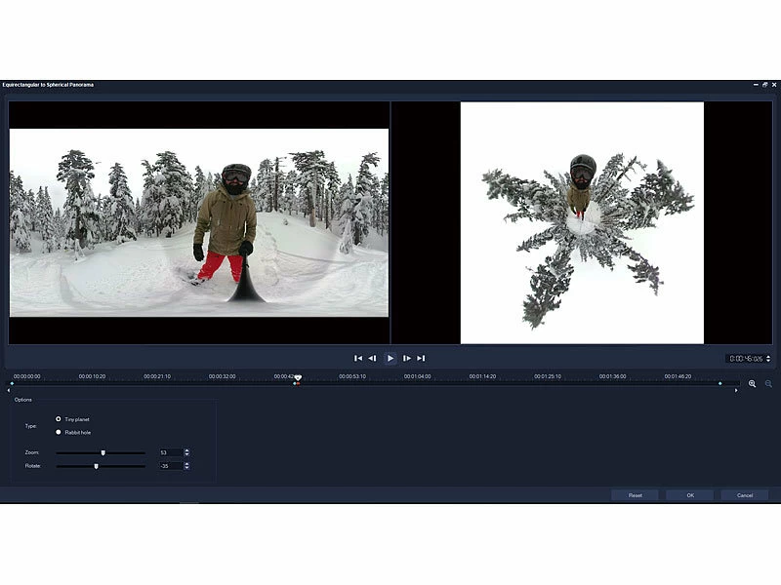The width and height of the screenshot is (781, 585).
Task: Click the Cancel button
Action: 744,495
